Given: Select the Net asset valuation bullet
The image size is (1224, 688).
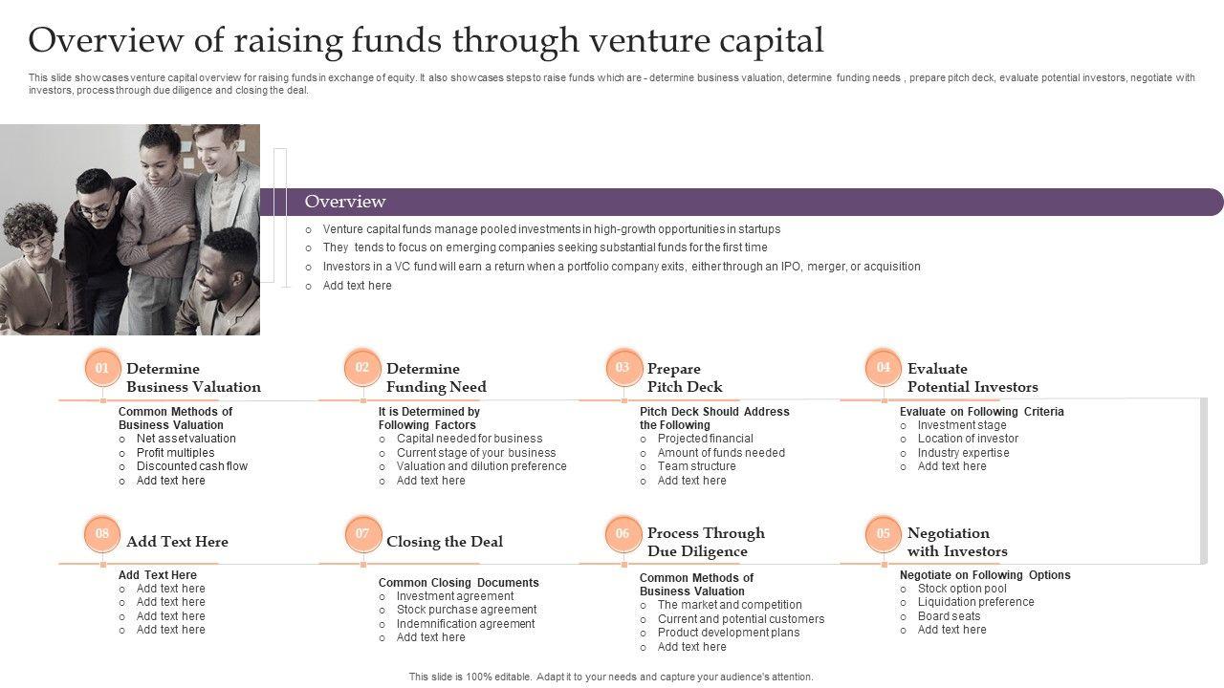Looking at the screenshot, I should coord(186,439).
